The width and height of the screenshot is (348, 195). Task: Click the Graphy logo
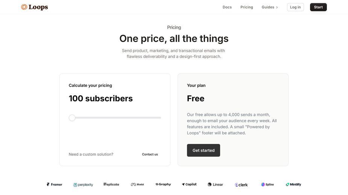click(163, 184)
